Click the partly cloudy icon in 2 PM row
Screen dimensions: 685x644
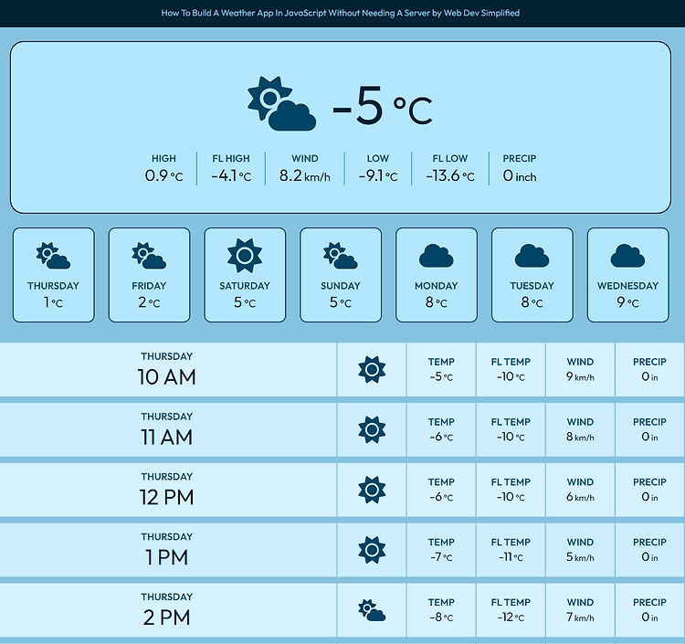click(x=372, y=610)
